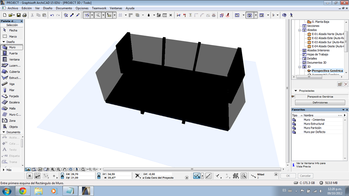Pick the Viga beam tool
Screen dimensions: 349x196
[12, 84]
